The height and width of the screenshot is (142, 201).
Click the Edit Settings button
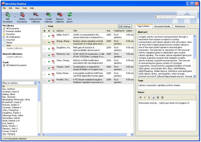[125, 26]
